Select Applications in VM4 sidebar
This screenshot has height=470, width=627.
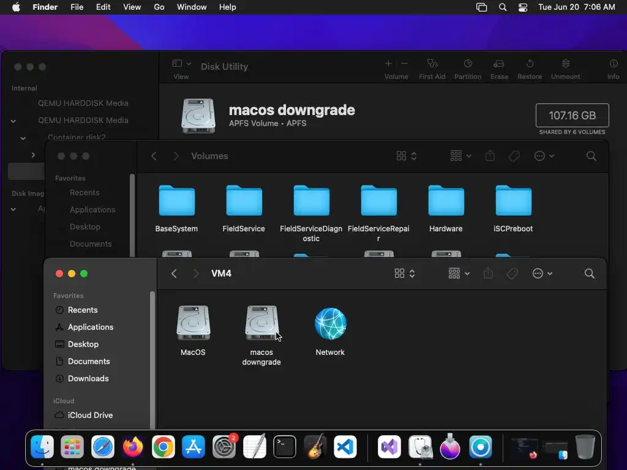[x=91, y=327]
